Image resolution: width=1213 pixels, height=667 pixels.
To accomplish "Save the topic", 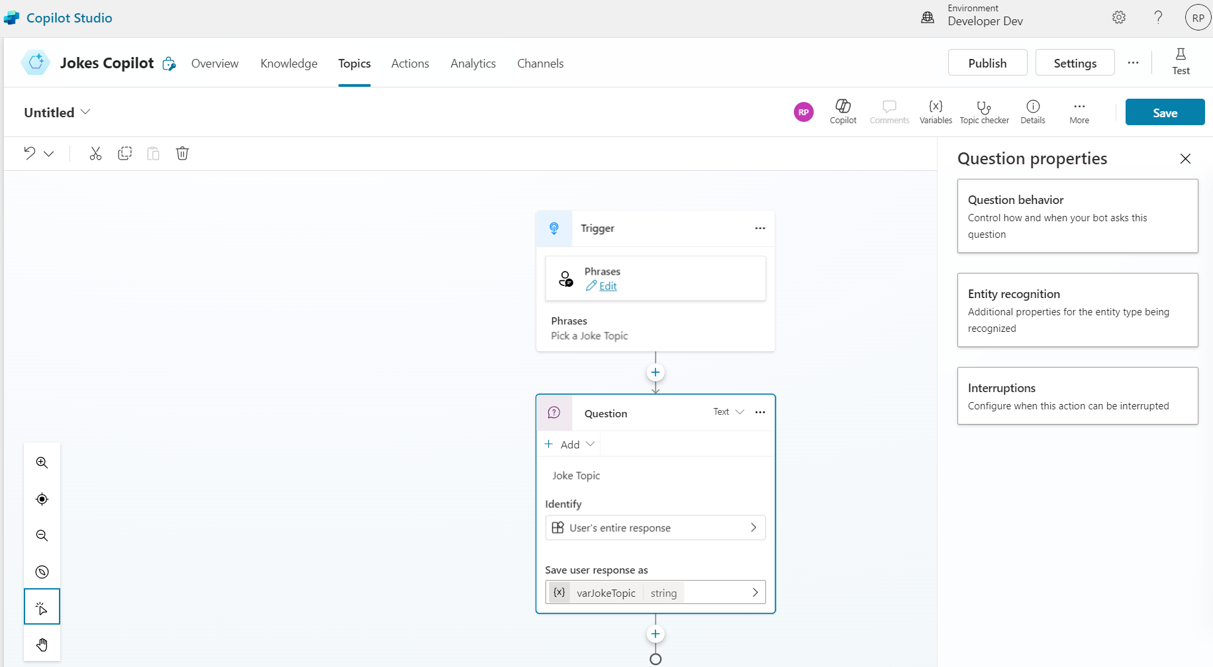I will coord(1165,113).
